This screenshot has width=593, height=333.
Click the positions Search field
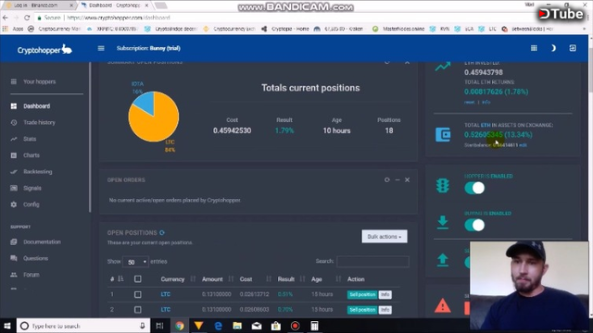pyautogui.click(x=372, y=261)
